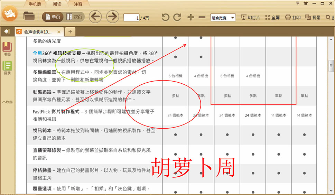Click the 多機編輯器 heading text
The height and width of the screenshot is (195, 335).
pyautogui.click(x=45, y=72)
